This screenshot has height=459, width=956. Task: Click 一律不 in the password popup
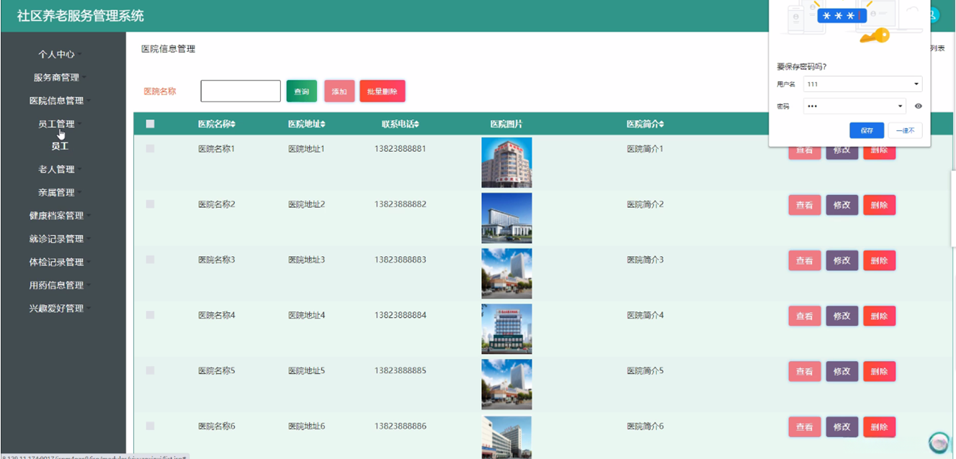click(906, 130)
